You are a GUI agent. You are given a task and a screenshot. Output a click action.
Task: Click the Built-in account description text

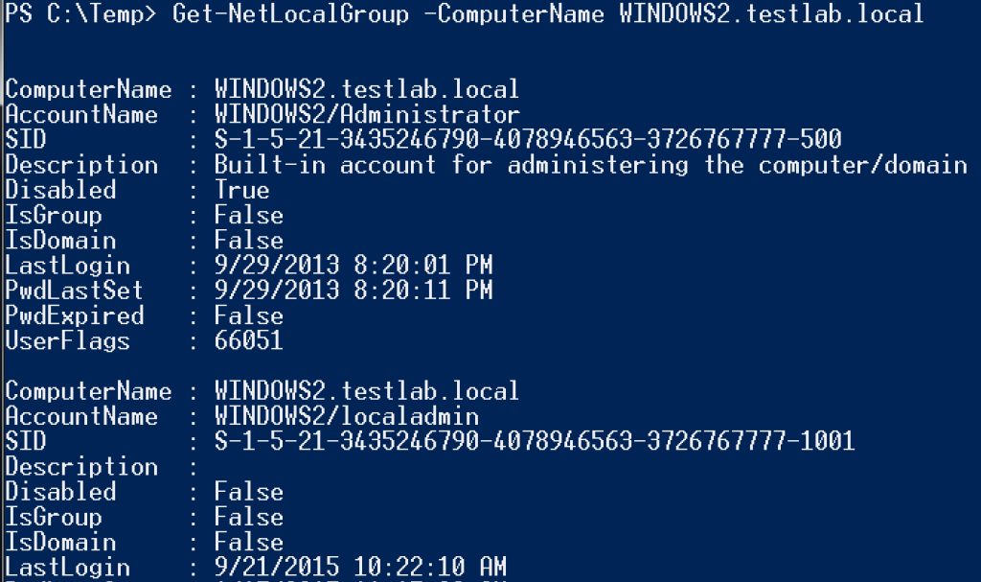[590, 165]
